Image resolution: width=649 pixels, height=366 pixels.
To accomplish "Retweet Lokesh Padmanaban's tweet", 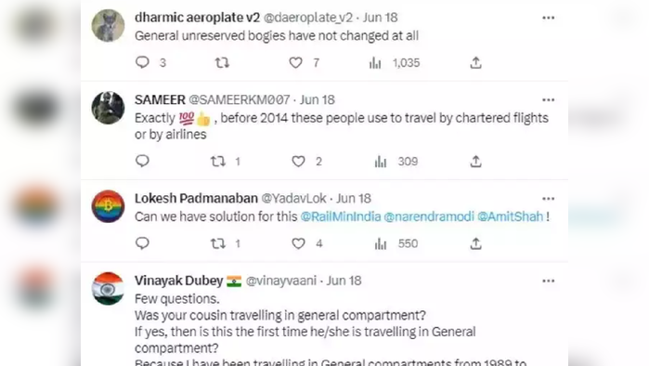I will click(217, 243).
